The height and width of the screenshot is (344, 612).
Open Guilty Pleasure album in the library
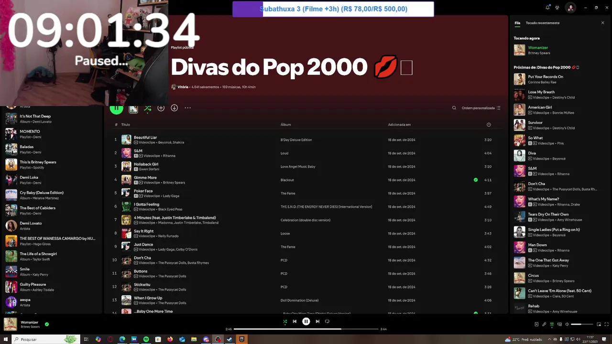click(51, 287)
